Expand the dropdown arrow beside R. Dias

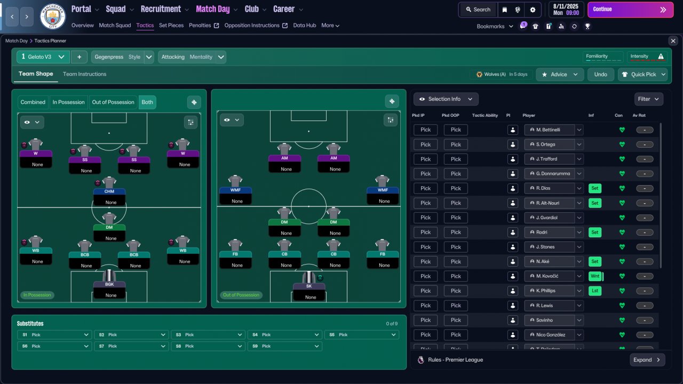pyautogui.click(x=579, y=188)
